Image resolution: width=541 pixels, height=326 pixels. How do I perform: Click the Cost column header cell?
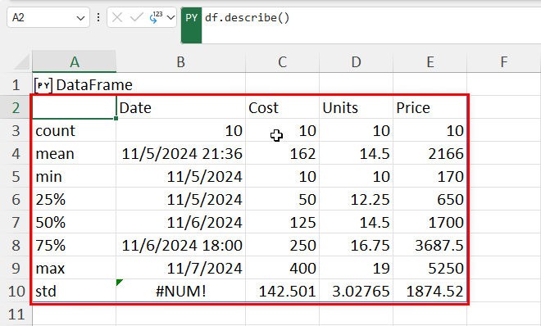(x=282, y=107)
